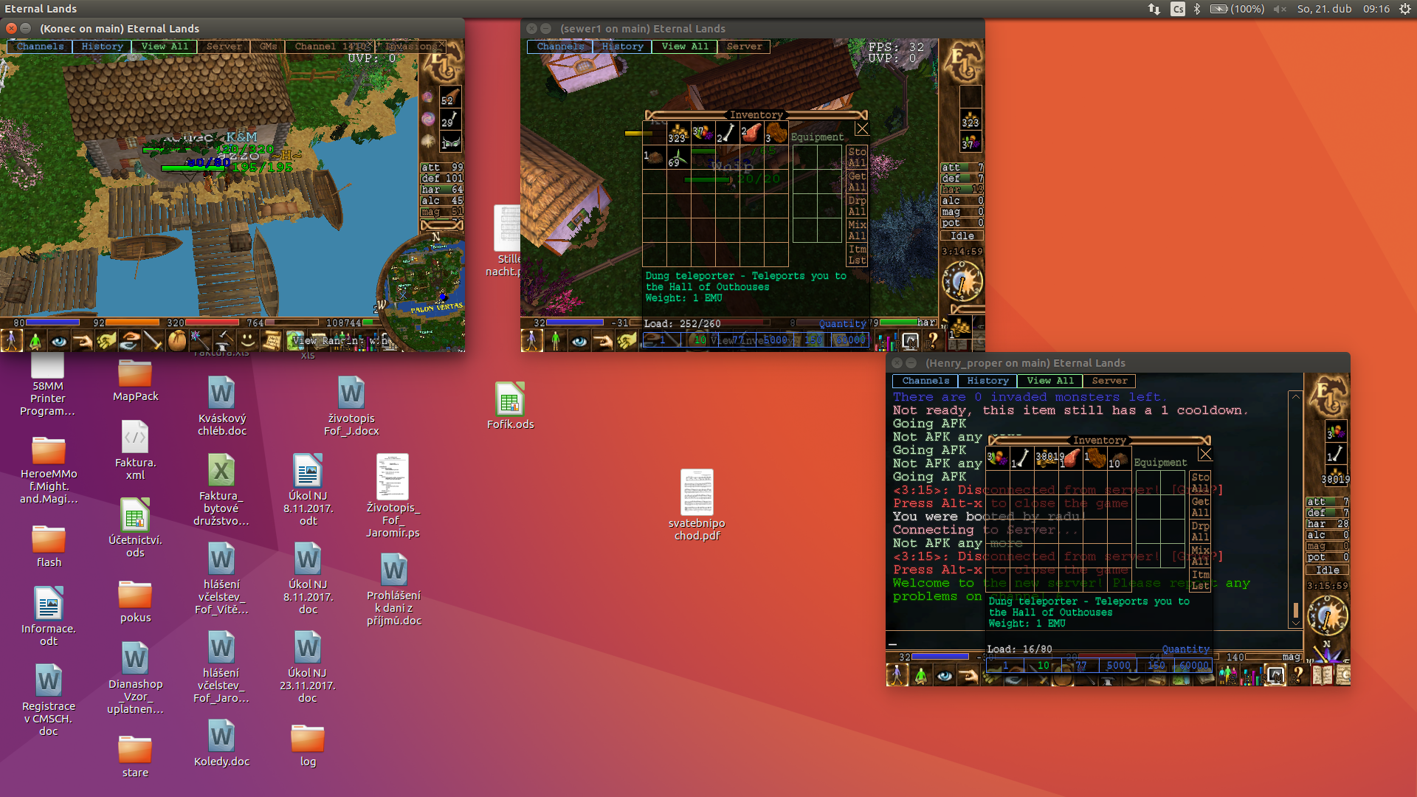Click the chat scrollbar thumb in Henry_proper window
Screen dimensions: 1417x797
pos(1295,610)
